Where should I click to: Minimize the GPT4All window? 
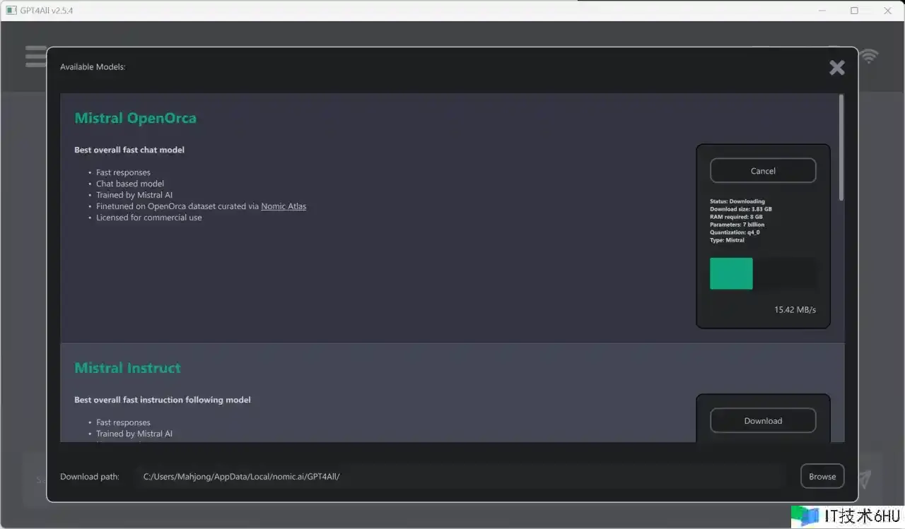[x=822, y=11]
